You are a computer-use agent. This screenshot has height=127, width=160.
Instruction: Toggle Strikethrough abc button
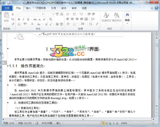point(35,19)
